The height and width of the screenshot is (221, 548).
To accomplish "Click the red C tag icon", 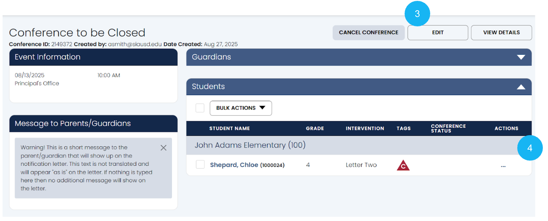I will (403, 165).
